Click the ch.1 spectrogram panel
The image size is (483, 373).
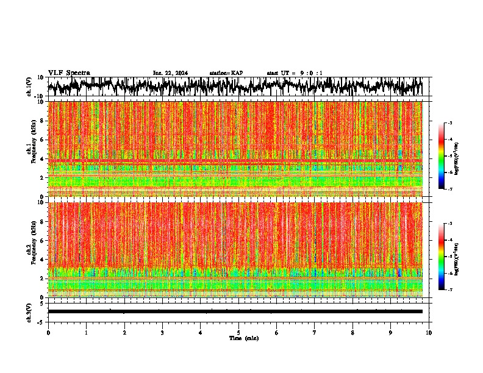[x=235, y=149]
